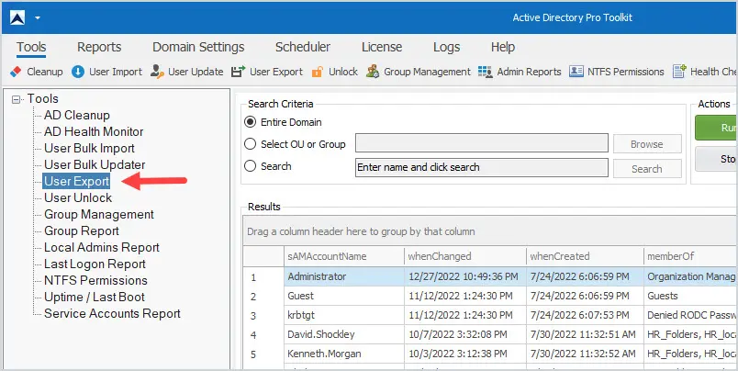Open the Help tab
This screenshot has width=738, height=371.
click(503, 47)
